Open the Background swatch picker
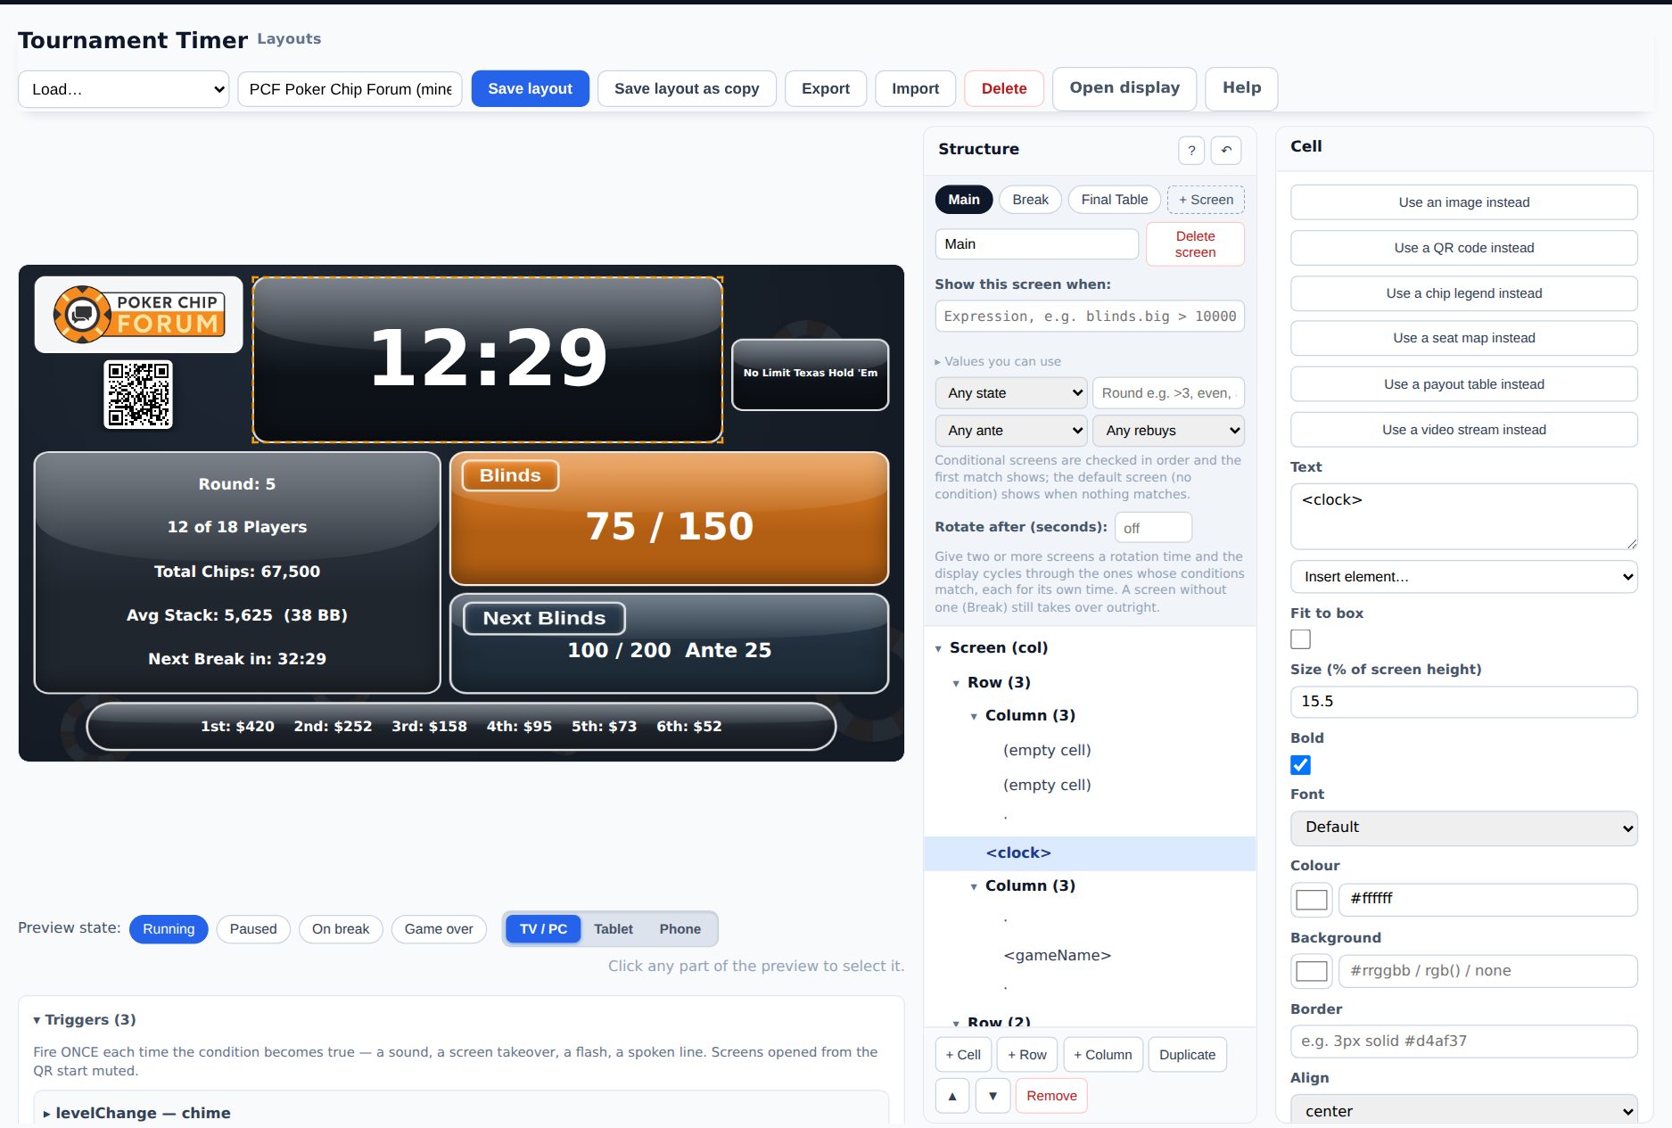Screen dimensions: 1672x1128 (x=1312, y=971)
